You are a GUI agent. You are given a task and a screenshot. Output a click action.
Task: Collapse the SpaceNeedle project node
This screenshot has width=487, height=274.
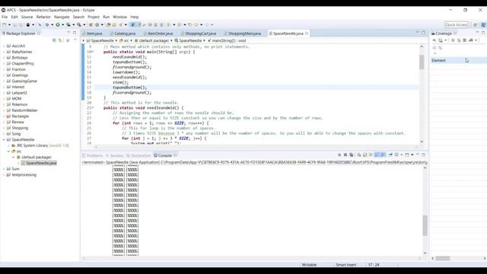4,140
